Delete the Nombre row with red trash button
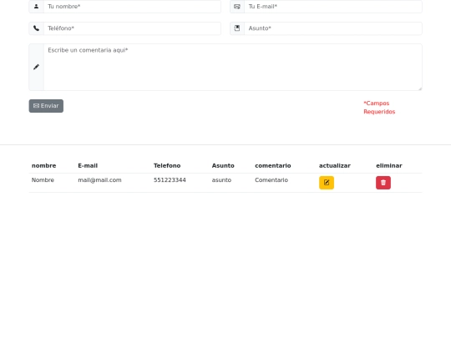Viewport: 451px width, 338px height. [383, 183]
